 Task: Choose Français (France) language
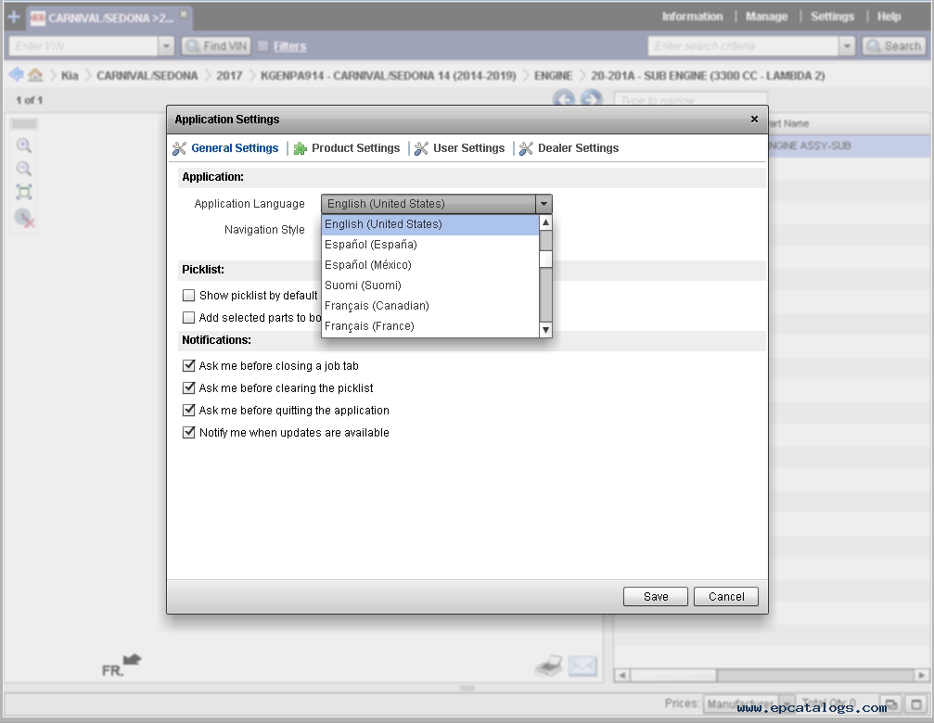pos(430,326)
